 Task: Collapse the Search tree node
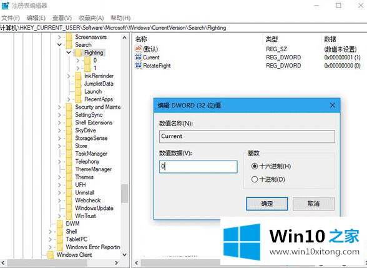point(59,44)
